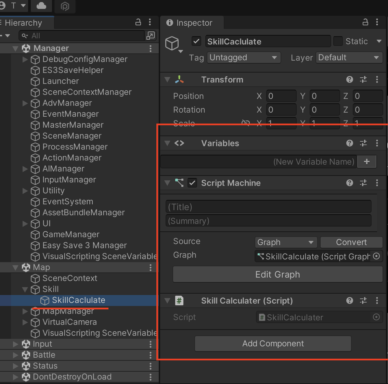The height and width of the screenshot is (384, 388).
Task: Collapse the Skill Calculater script foldout
Action: click(x=168, y=300)
